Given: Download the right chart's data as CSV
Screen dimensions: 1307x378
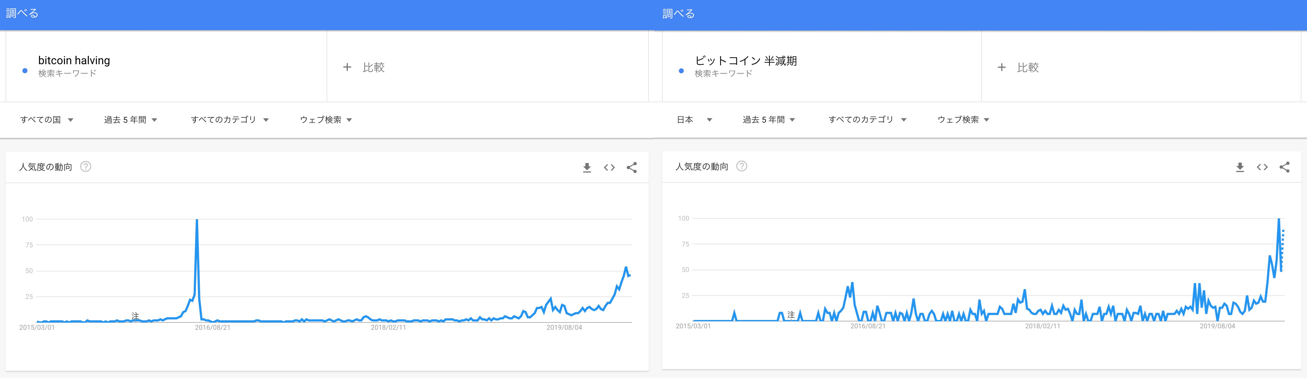Looking at the screenshot, I should (x=1240, y=167).
